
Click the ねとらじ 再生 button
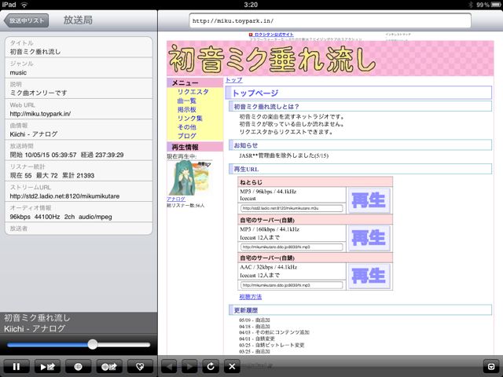369,200
